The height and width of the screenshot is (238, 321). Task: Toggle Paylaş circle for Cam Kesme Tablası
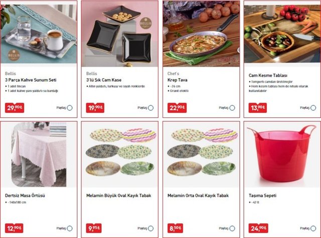(313, 108)
